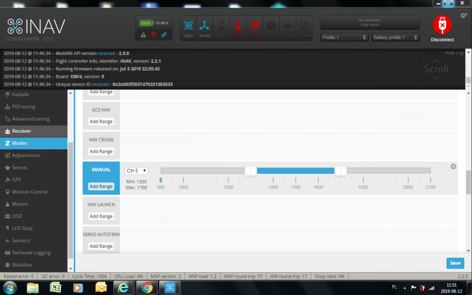This screenshot has height=295, width=472.
Task: Select the PID tuning sidebar tab
Action: [24, 106]
